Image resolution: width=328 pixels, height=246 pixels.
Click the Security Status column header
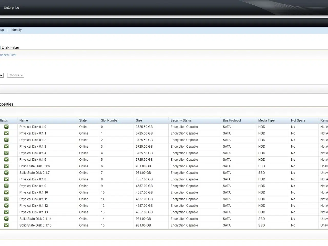click(181, 120)
